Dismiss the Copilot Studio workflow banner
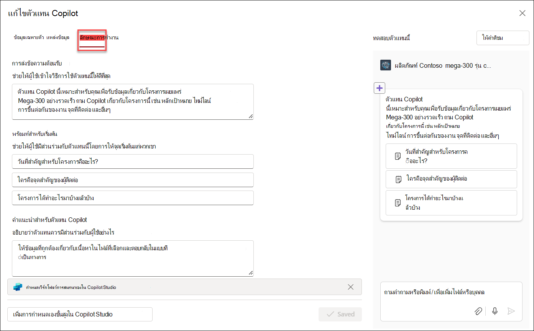534x331 pixels. coord(350,287)
